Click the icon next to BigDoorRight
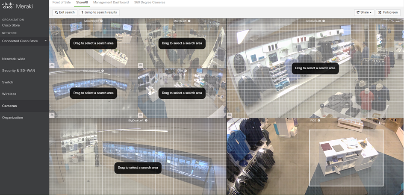404x195 pixels. click(103, 71)
